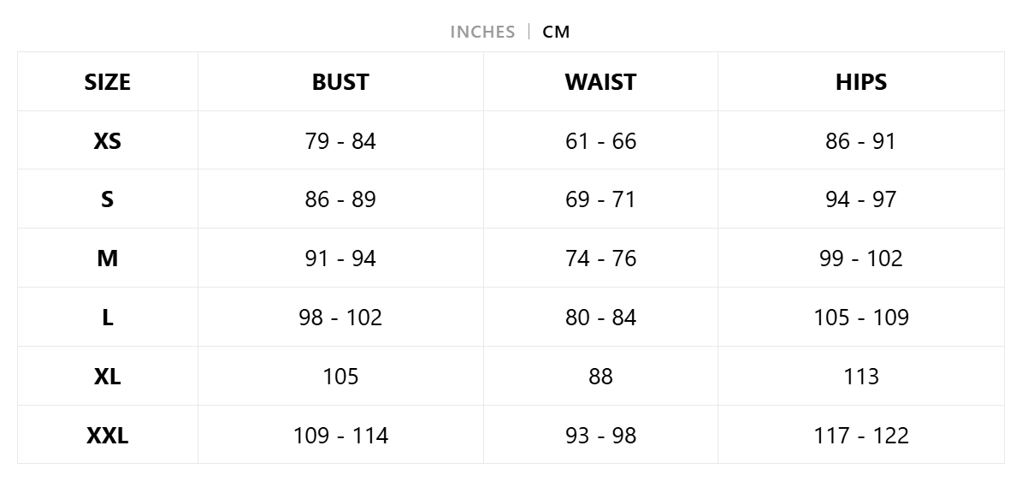Click the WAIST column header
The height and width of the screenshot is (499, 1022).
pos(600,82)
